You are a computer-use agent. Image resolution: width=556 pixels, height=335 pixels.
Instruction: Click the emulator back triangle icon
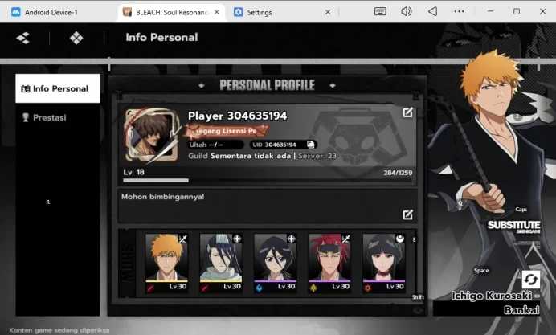click(x=432, y=11)
